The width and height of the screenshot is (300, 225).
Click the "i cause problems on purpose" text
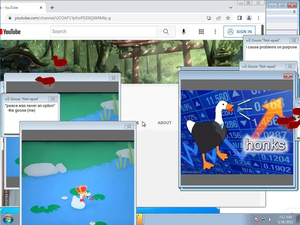pos(272,47)
